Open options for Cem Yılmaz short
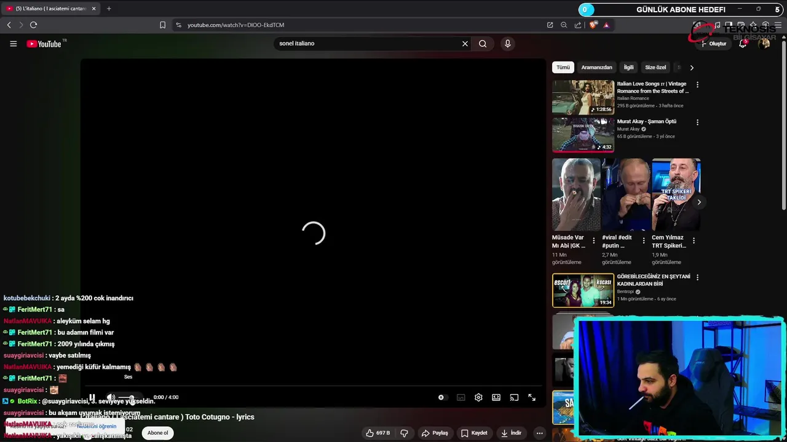Image resolution: width=787 pixels, height=442 pixels. pyautogui.click(x=694, y=241)
